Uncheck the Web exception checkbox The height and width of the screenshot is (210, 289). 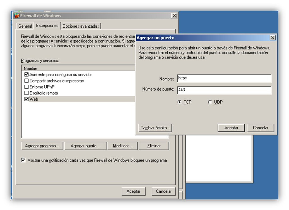pyautogui.click(x=26, y=99)
